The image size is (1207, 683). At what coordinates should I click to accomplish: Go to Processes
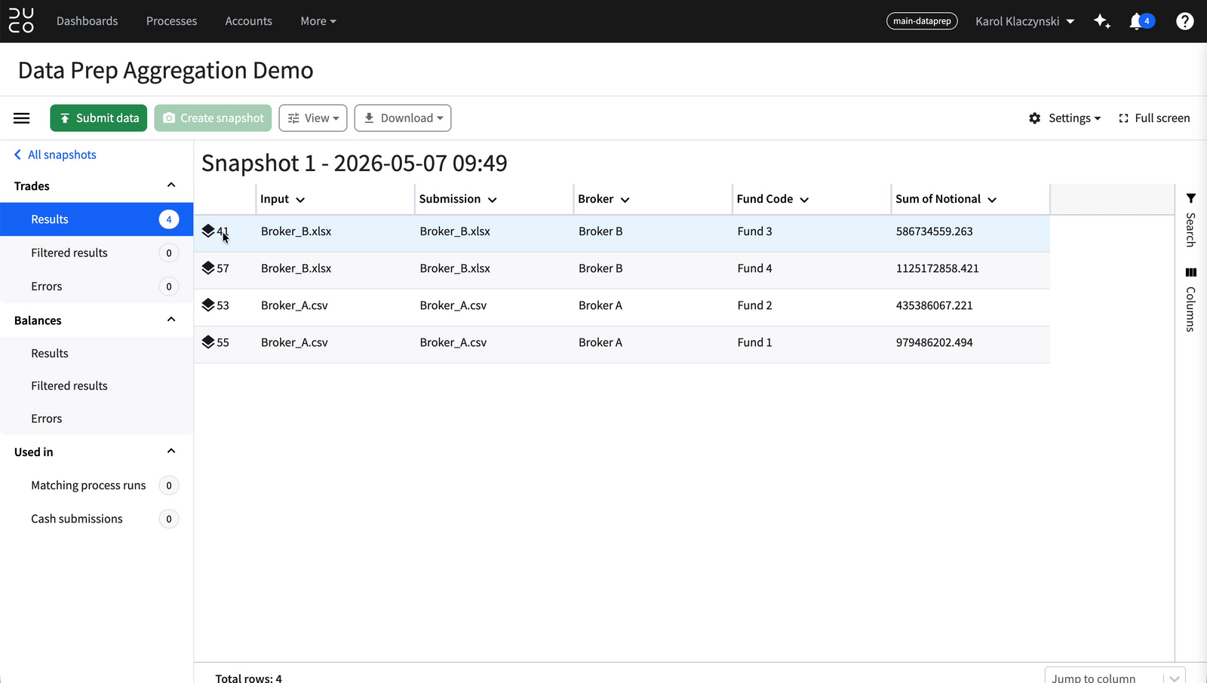171,21
